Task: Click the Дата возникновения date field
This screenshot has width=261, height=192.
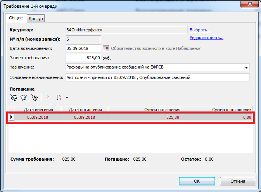Action: point(83,48)
